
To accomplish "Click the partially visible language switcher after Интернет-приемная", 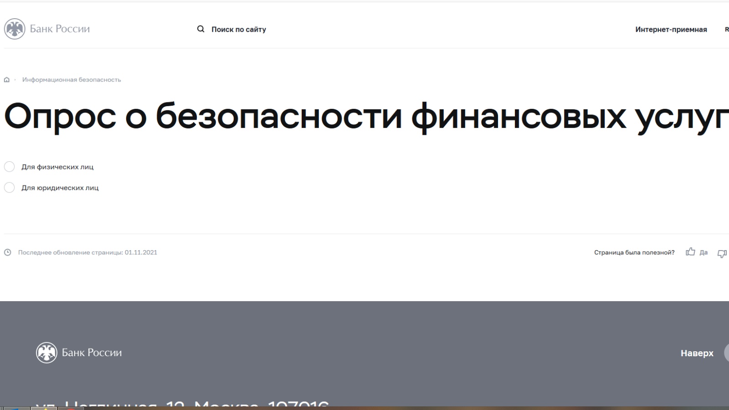I will coord(726,30).
